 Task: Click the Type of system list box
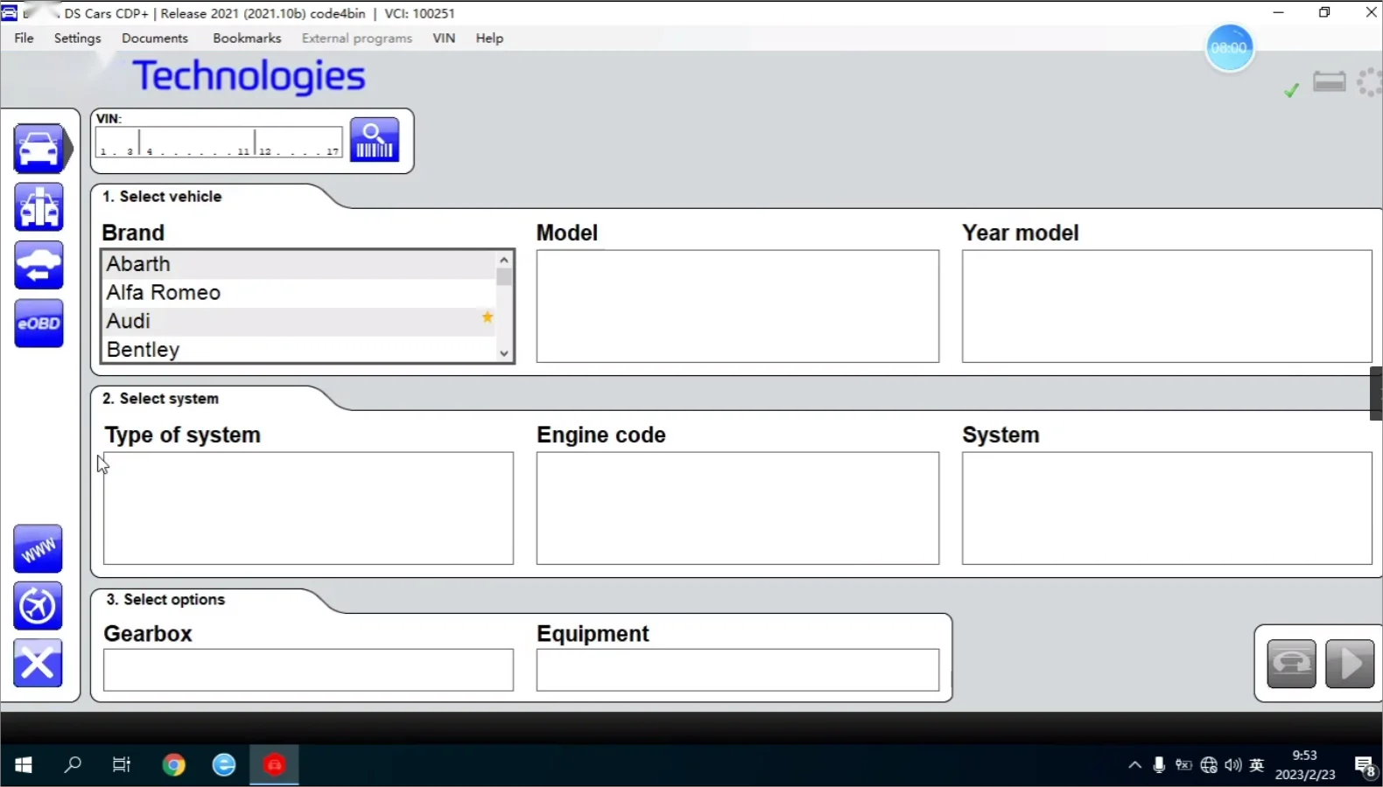click(308, 508)
